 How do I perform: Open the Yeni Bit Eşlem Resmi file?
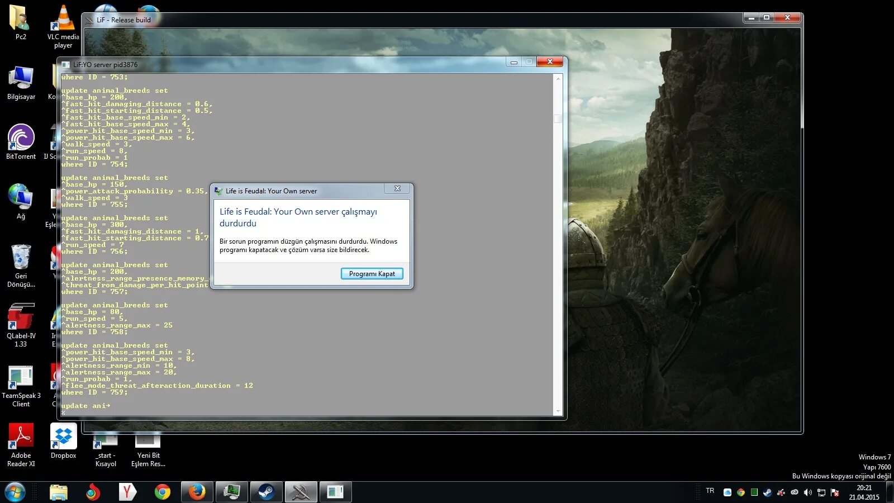tap(148, 450)
